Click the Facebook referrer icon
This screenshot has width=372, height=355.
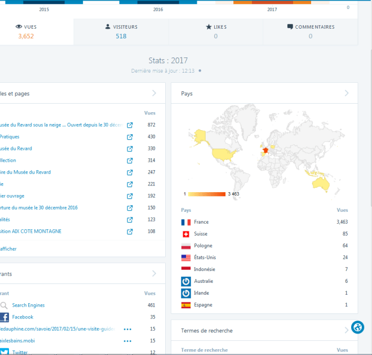(x=4, y=317)
